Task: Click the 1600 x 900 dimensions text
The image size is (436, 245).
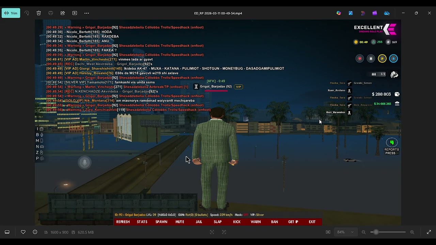Action: (59, 232)
